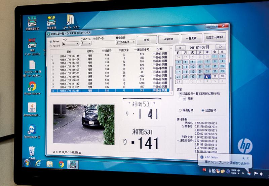Click the Internet Explorer taskbar icon
The height and width of the screenshot is (186, 269).
[37, 164]
